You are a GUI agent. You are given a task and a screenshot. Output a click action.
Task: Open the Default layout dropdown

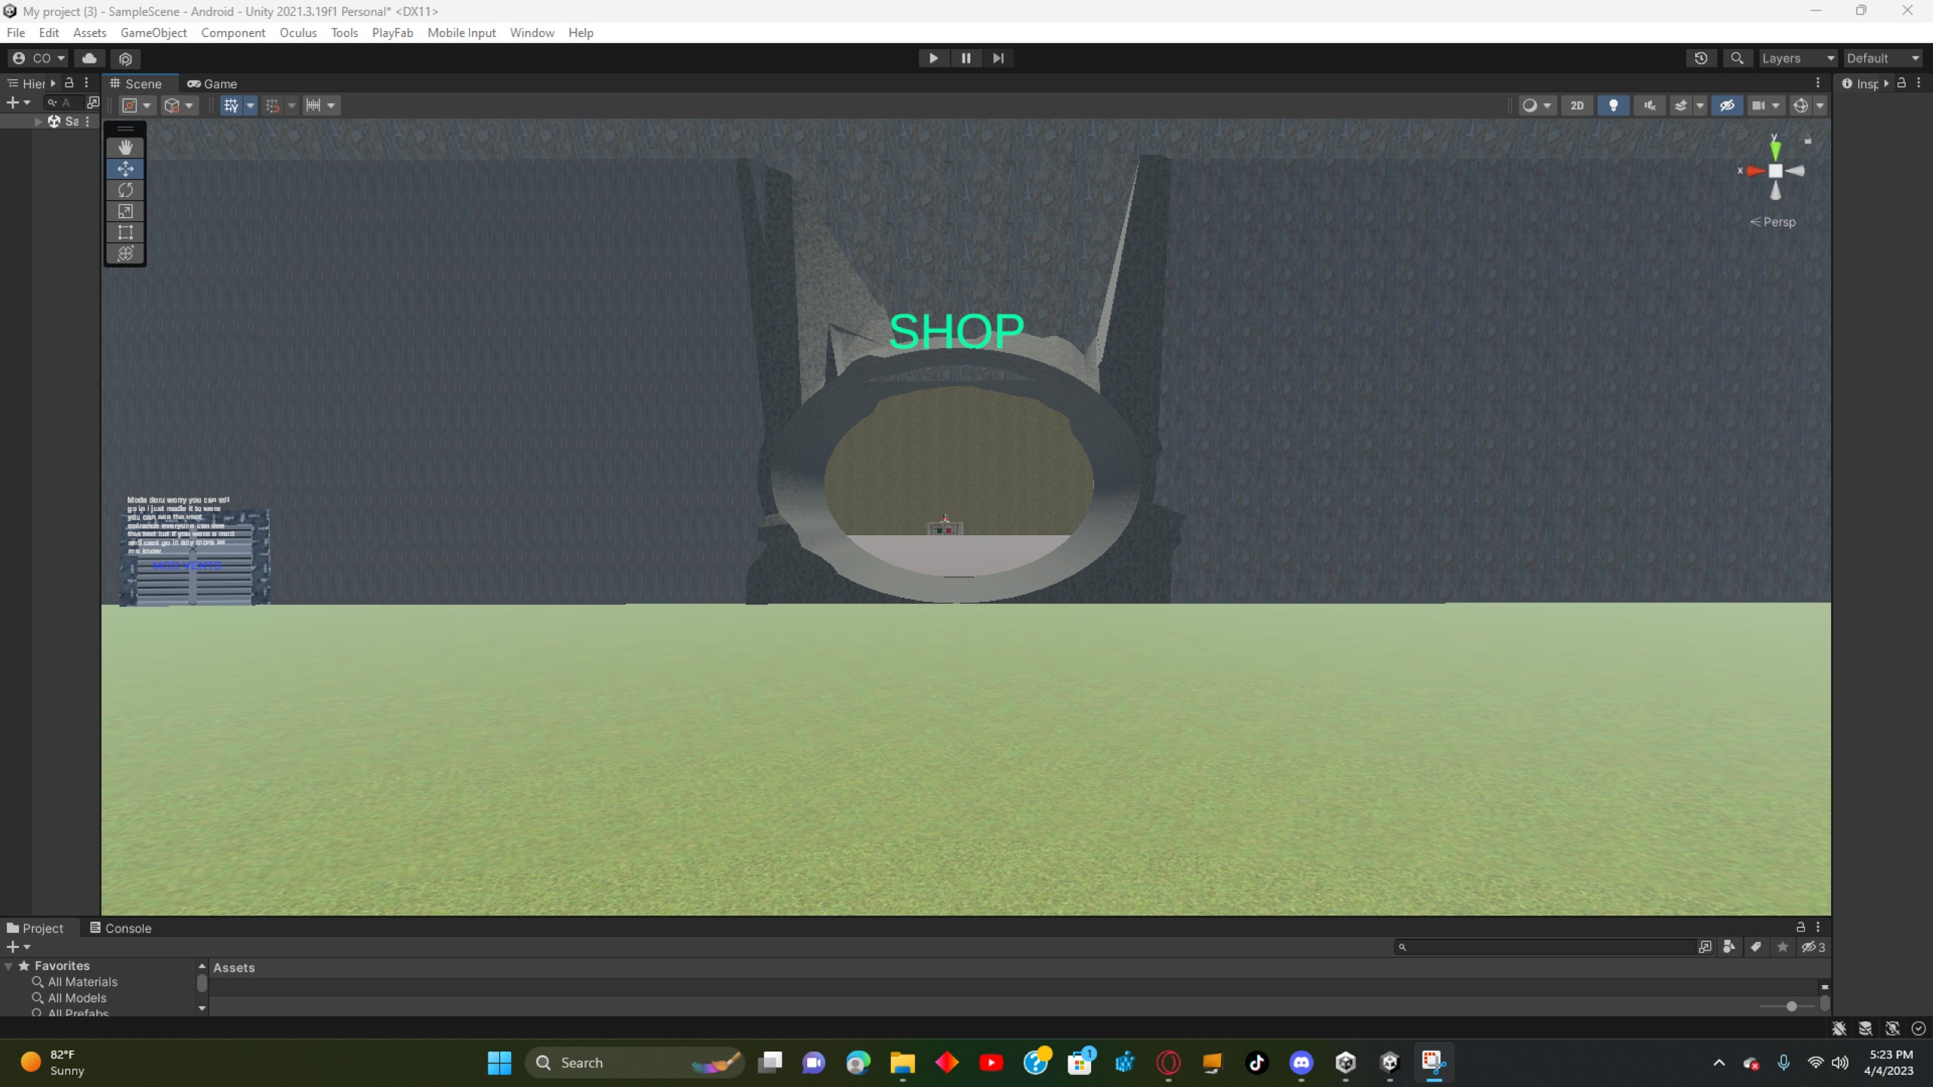[1883, 58]
